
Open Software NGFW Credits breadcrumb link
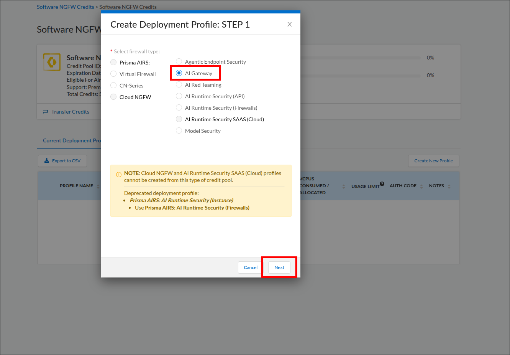[66, 7]
